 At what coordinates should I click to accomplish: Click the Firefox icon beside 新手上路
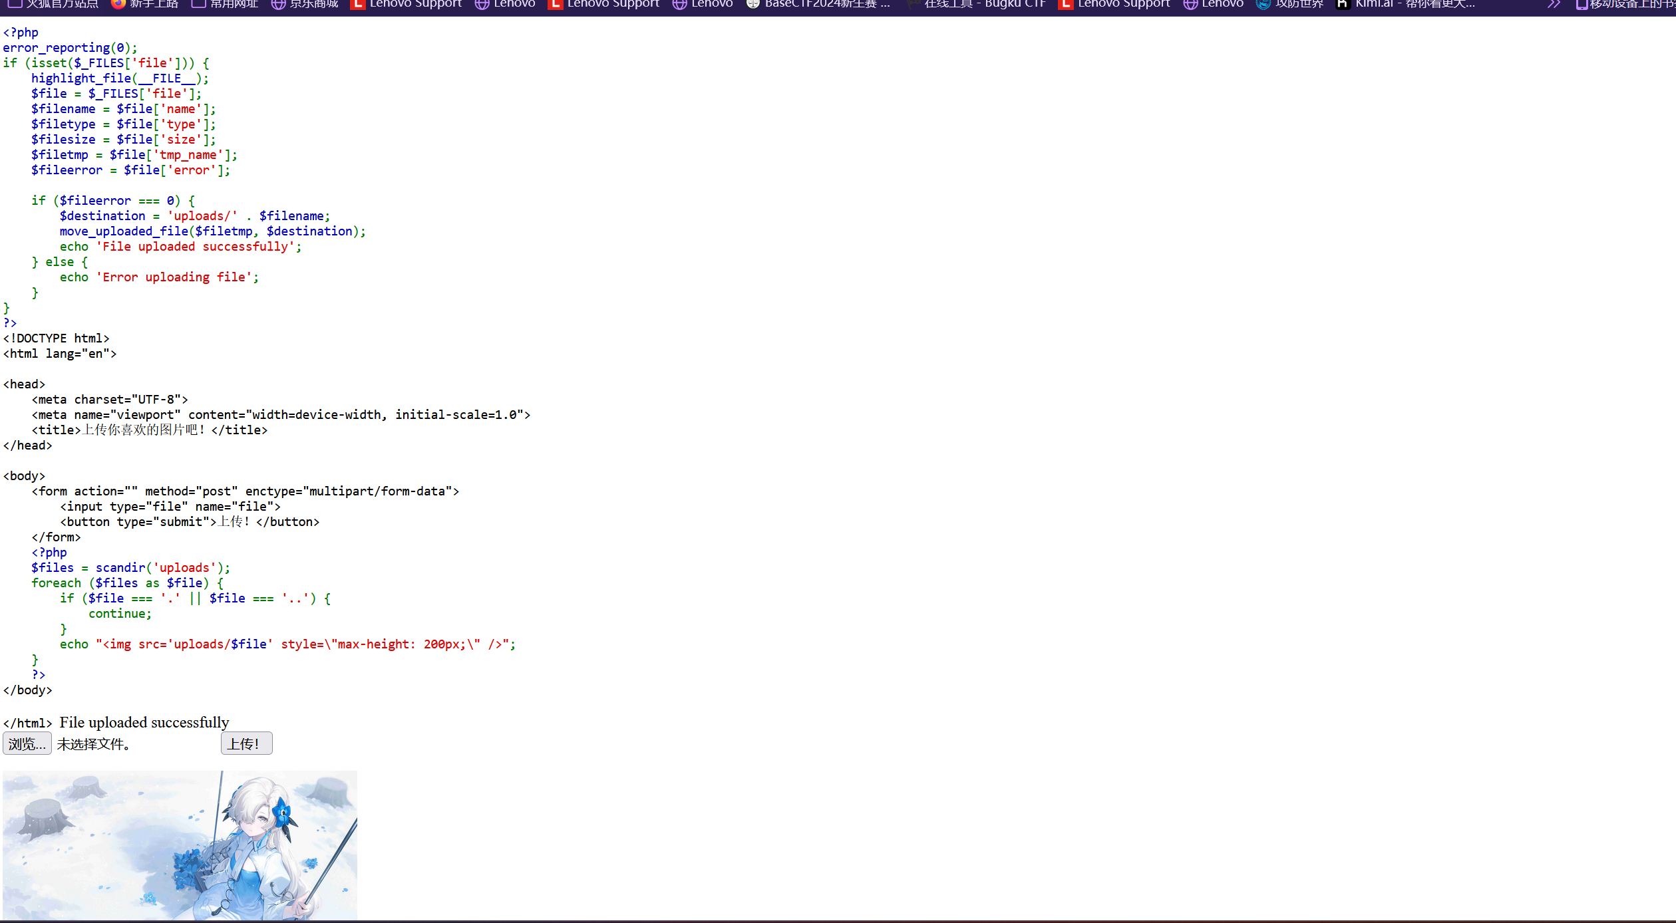pyautogui.click(x=118, y=3)
